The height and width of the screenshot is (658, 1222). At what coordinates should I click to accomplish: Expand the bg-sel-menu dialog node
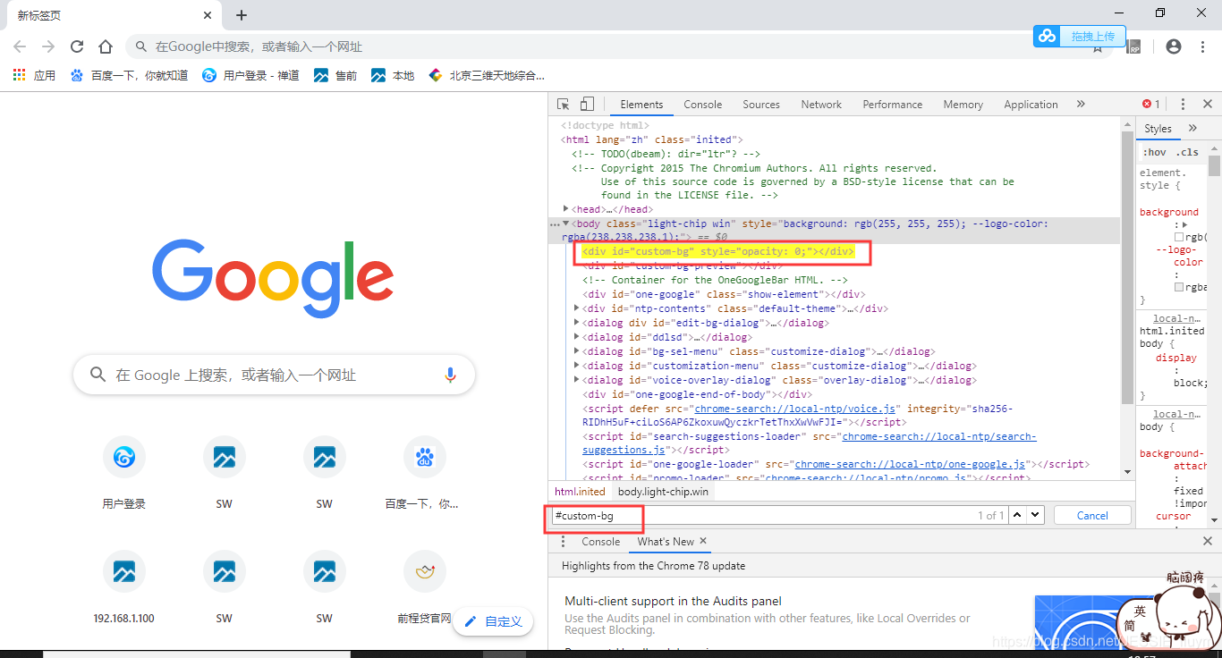pos(577,351)
